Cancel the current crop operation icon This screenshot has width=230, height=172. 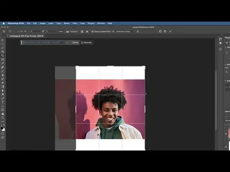pyautogui.click(x=165, y=31)
